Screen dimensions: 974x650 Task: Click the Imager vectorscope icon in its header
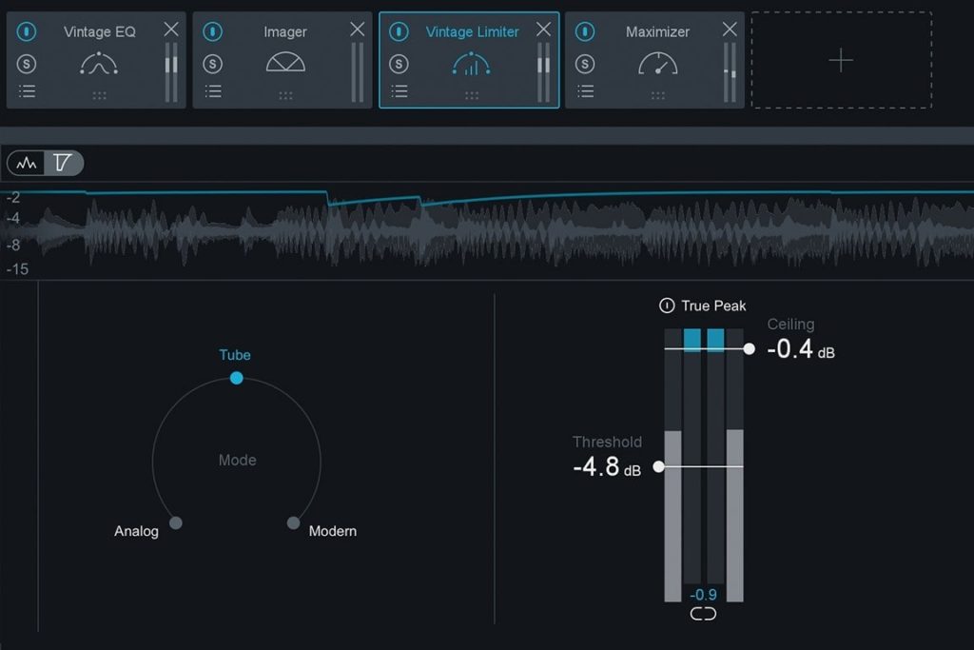(x=284, y=62)
